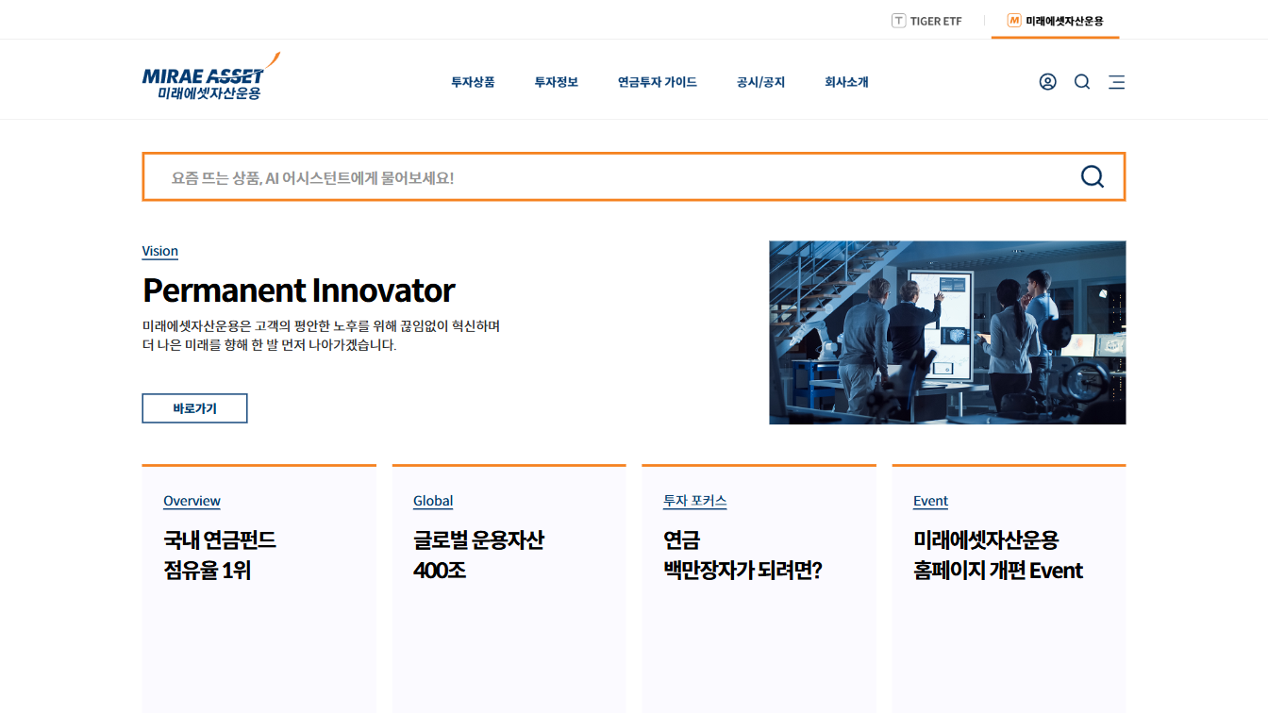Open the 글로벌 운용자산 400조 card
Screen dimensions: 1268x713
click(x=509, y=589)
